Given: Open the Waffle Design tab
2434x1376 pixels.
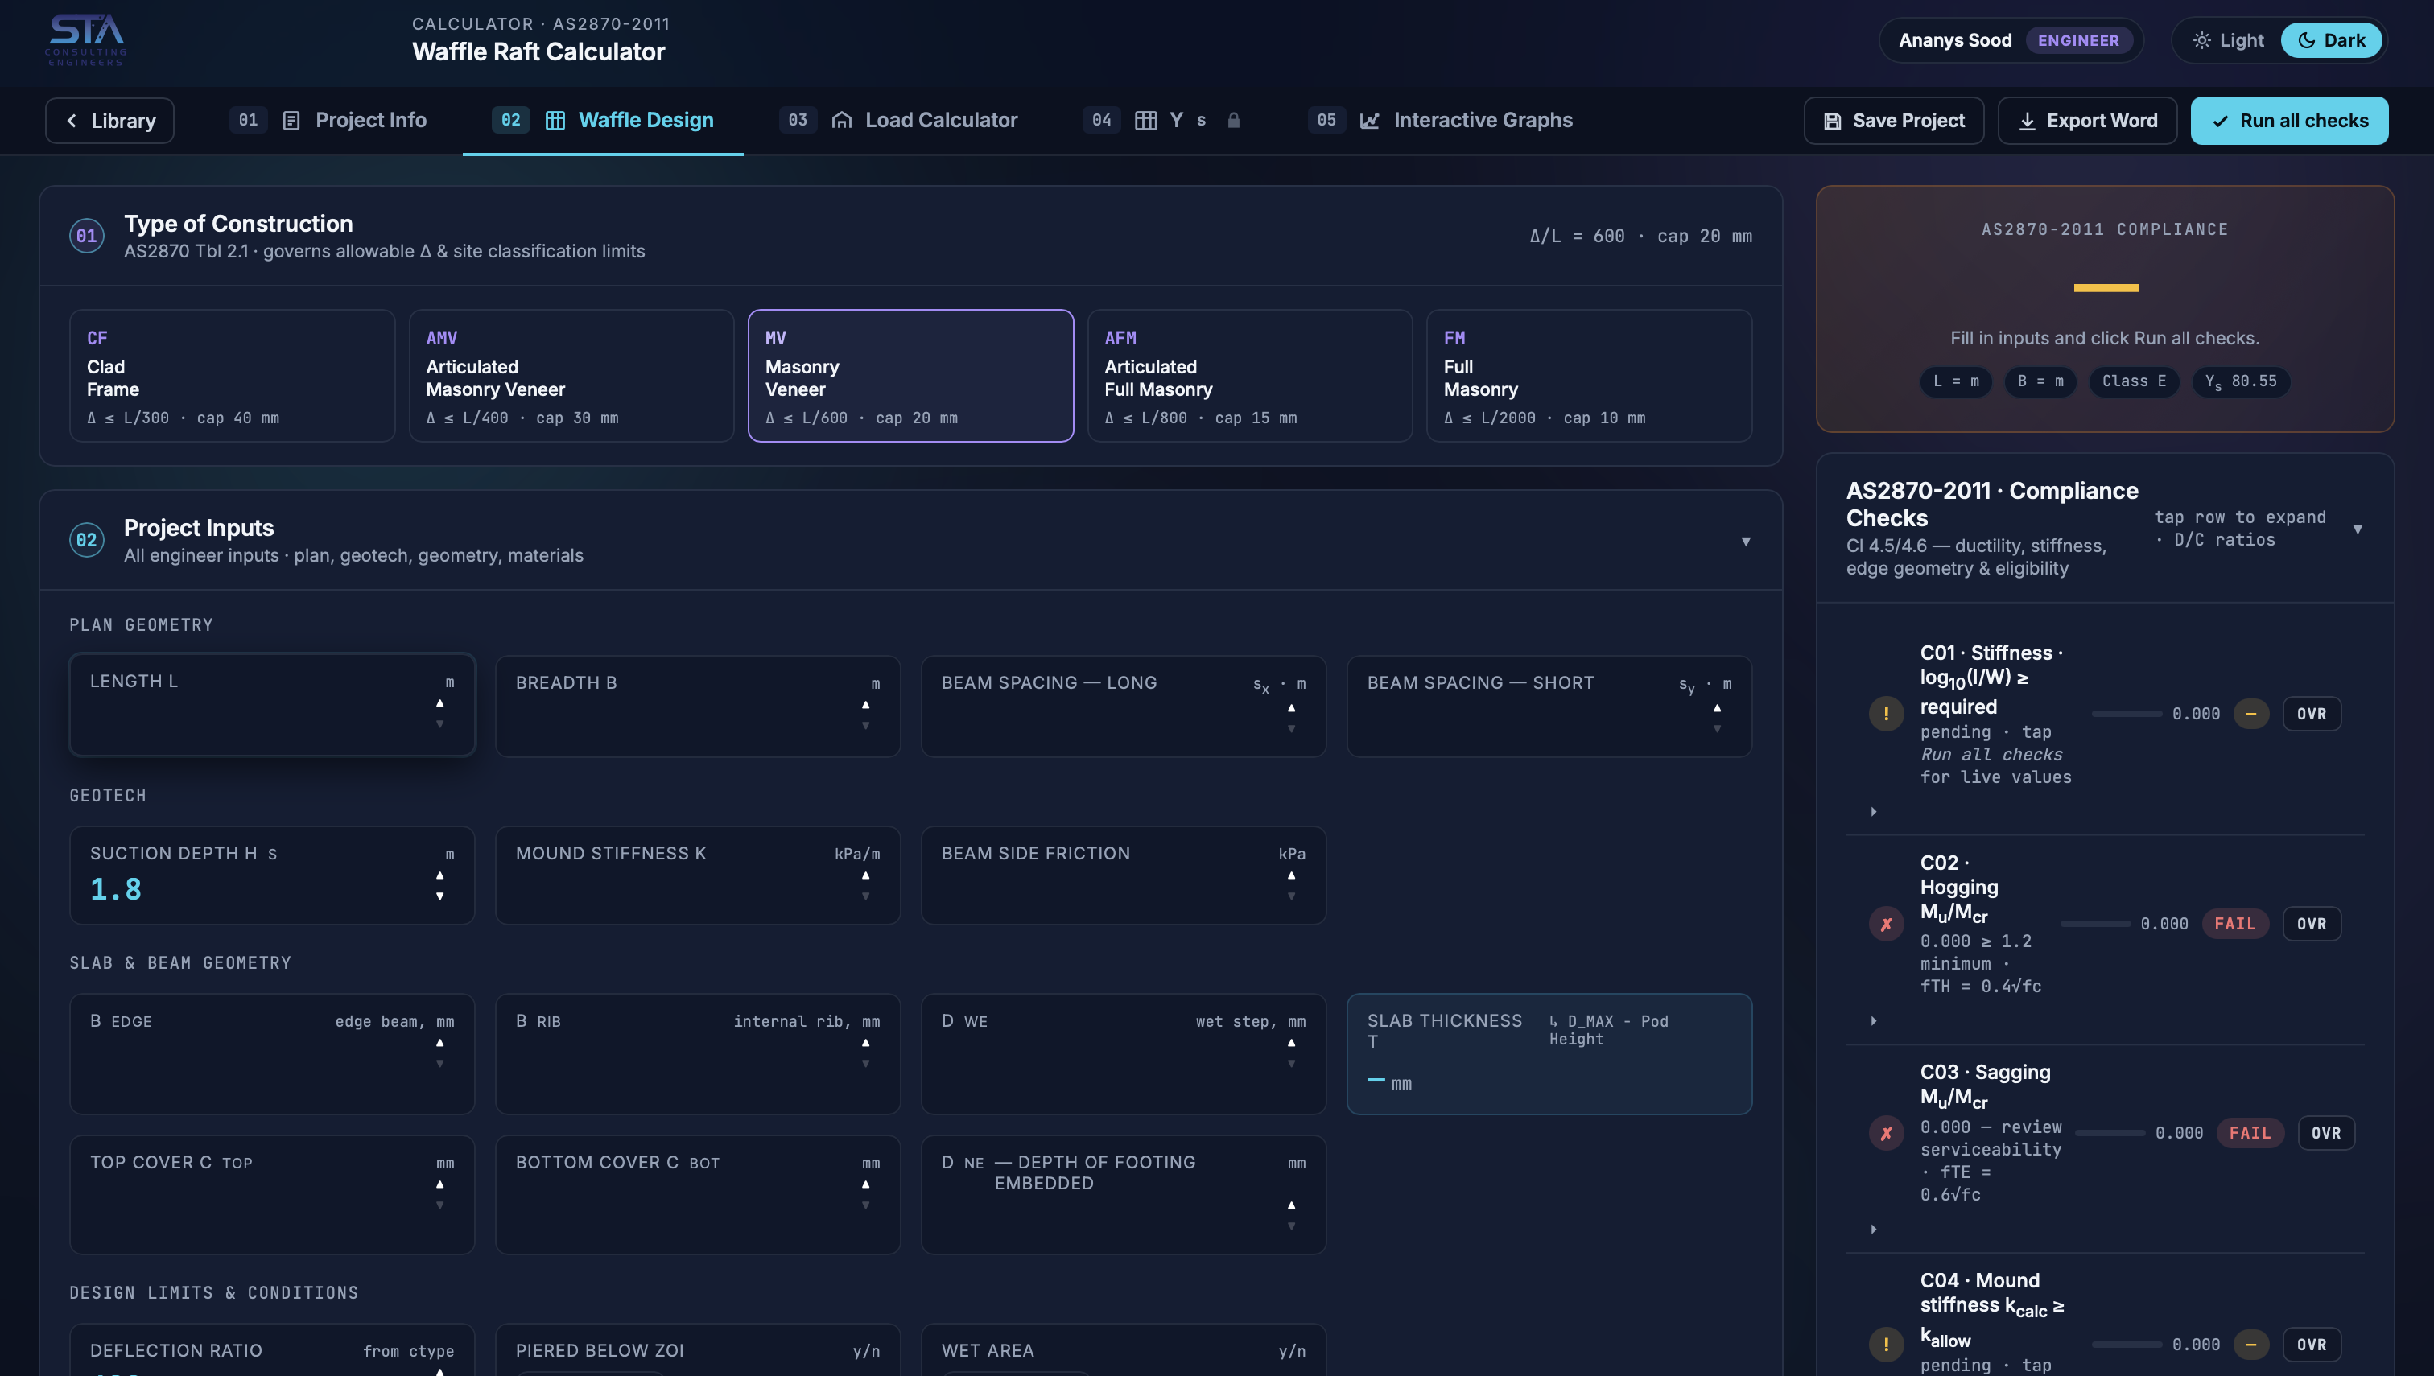Looking at the screenshot, I should tap(603, 121).
